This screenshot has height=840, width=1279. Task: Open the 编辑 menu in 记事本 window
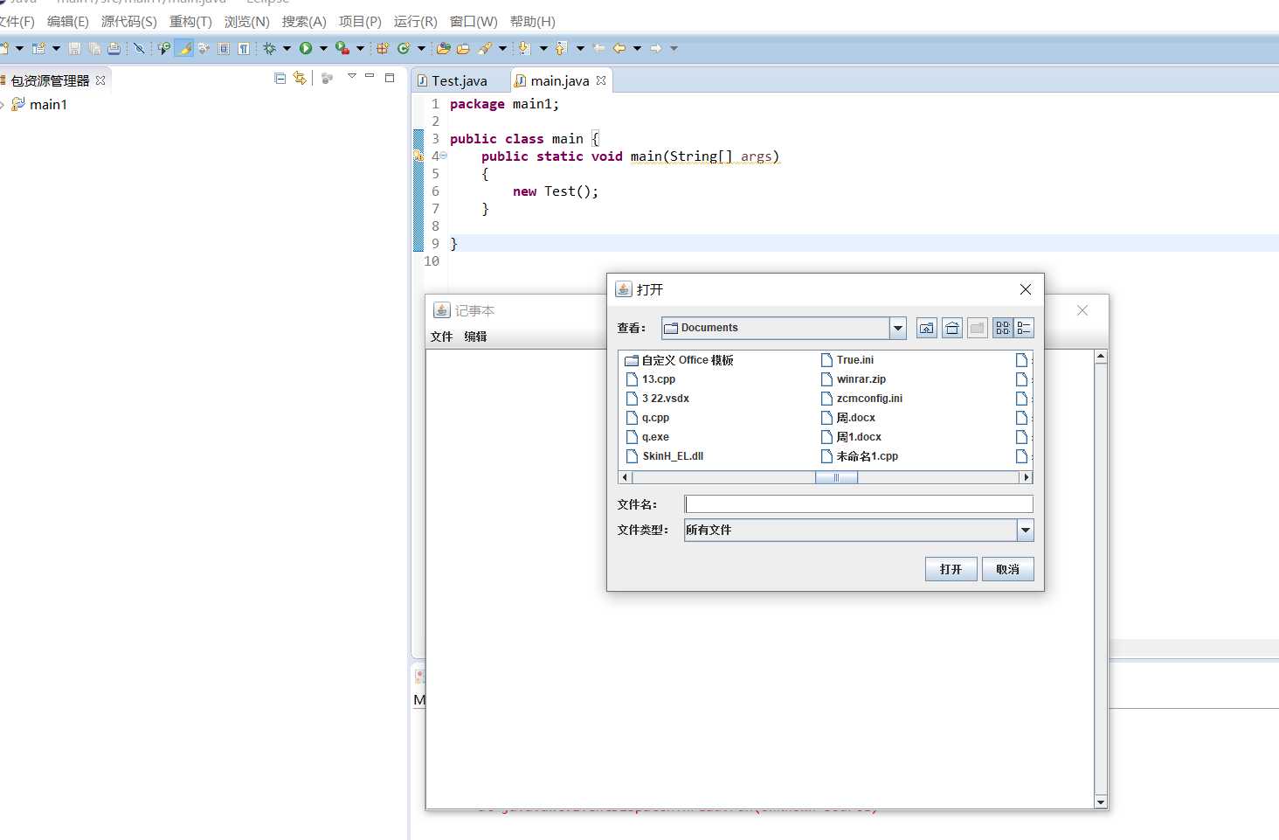(x=475, y=337)
